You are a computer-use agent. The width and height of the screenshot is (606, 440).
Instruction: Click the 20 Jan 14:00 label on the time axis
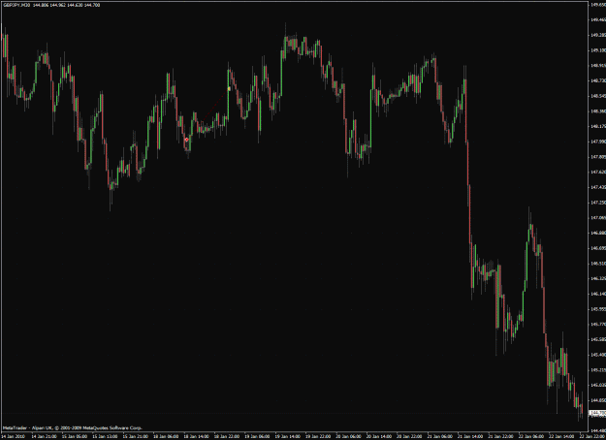click(x=379, y=436)
